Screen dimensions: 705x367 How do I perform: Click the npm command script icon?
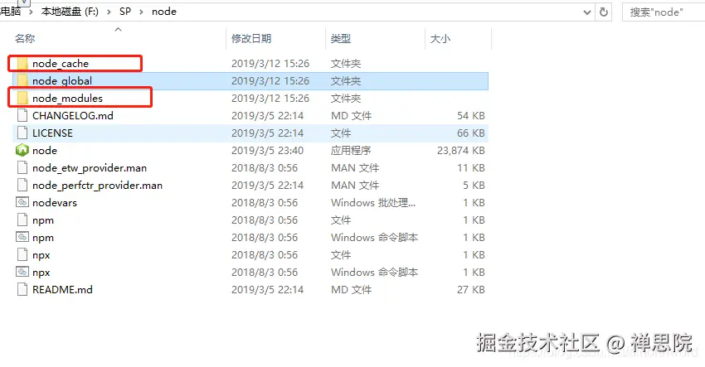[22, 238]
